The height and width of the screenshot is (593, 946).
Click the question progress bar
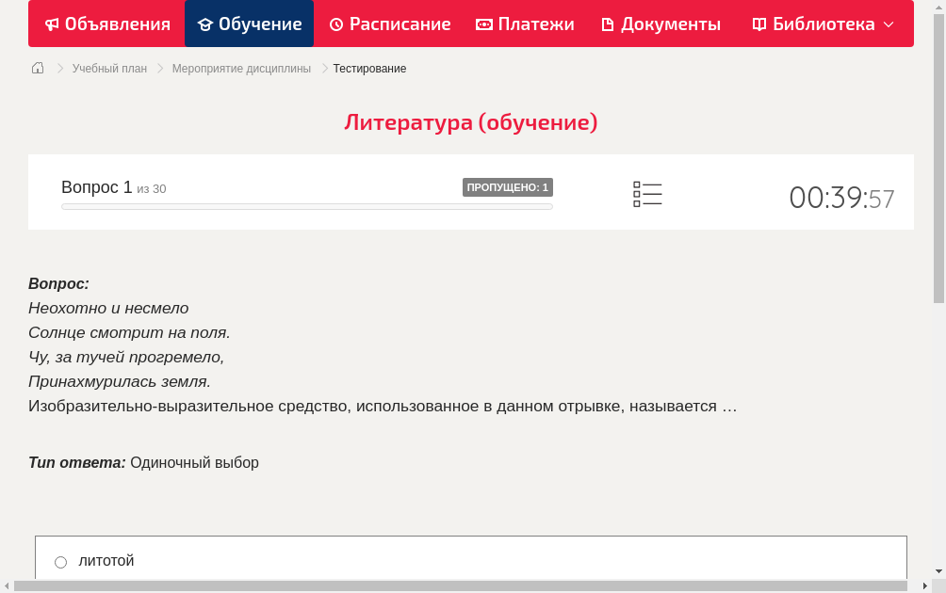pyautogui.click(x=307, y=207)
